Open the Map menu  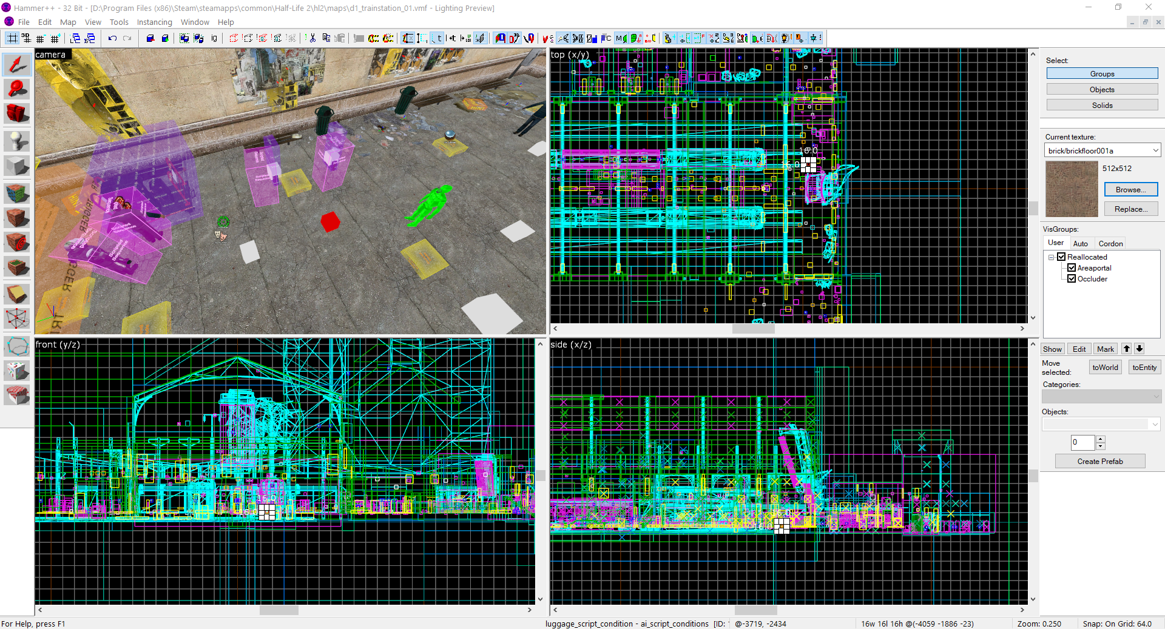pyautogui.click(x=68, y=22)
